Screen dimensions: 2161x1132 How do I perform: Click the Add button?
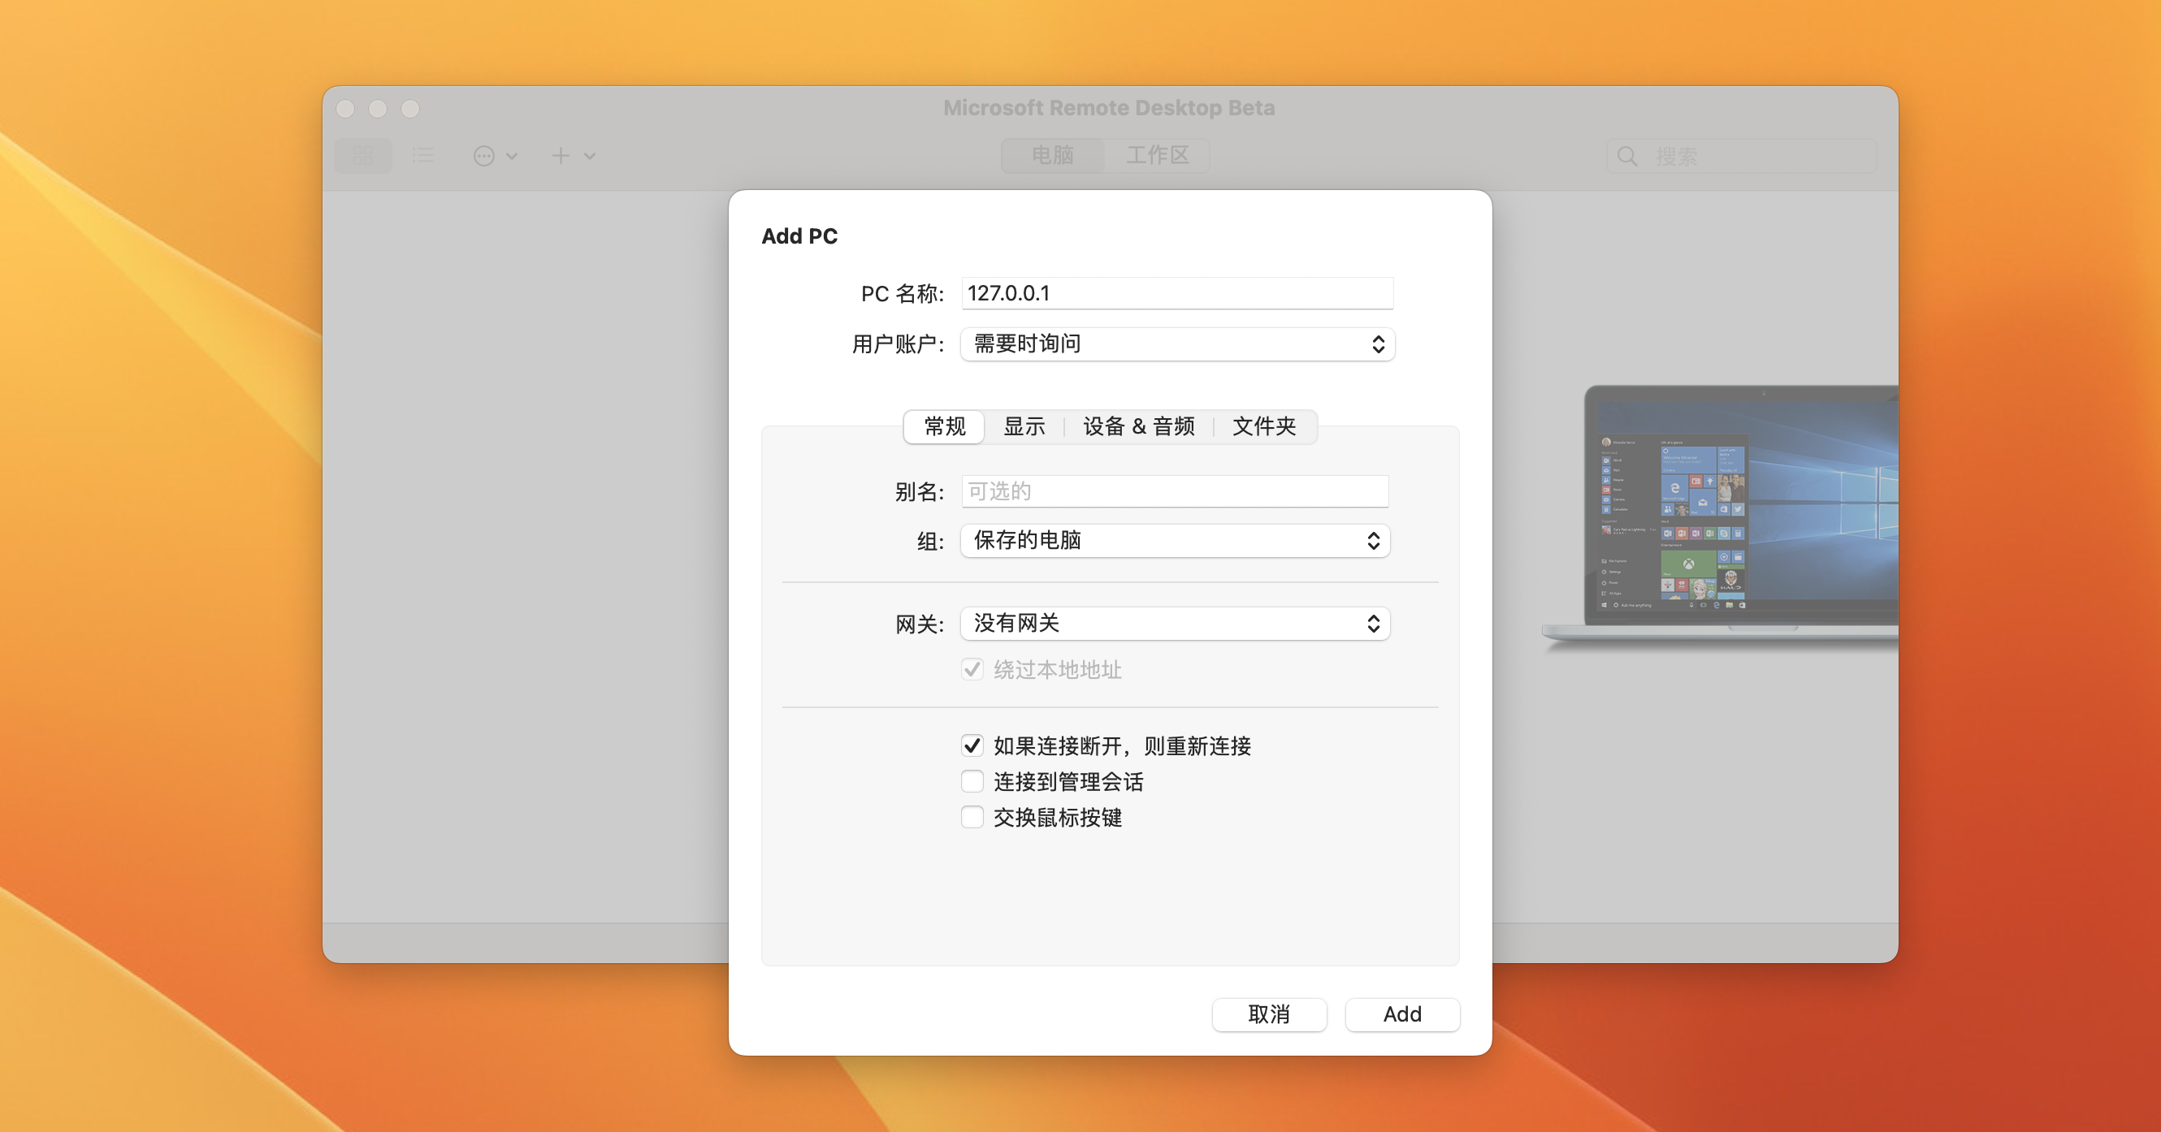pos(1401,1014)
